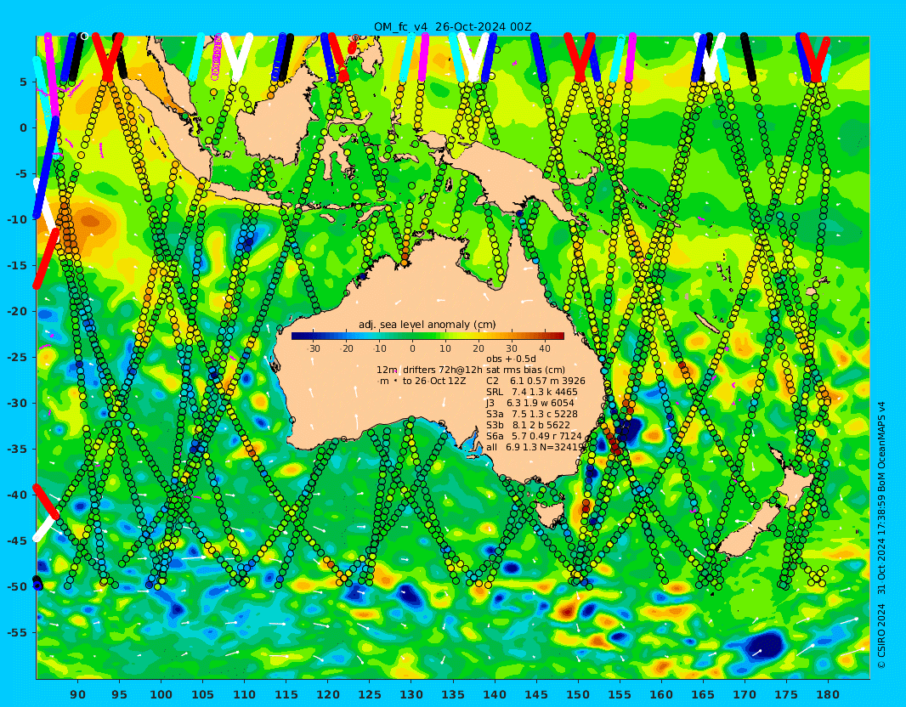Click the vertical 'CSIRO 2024' copyright text
Viewport: 906px width, 707px height.
click(881, 636)
